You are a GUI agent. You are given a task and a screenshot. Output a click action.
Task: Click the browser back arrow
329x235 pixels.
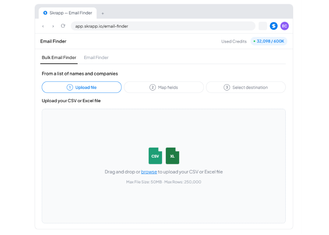pos(43,26)
